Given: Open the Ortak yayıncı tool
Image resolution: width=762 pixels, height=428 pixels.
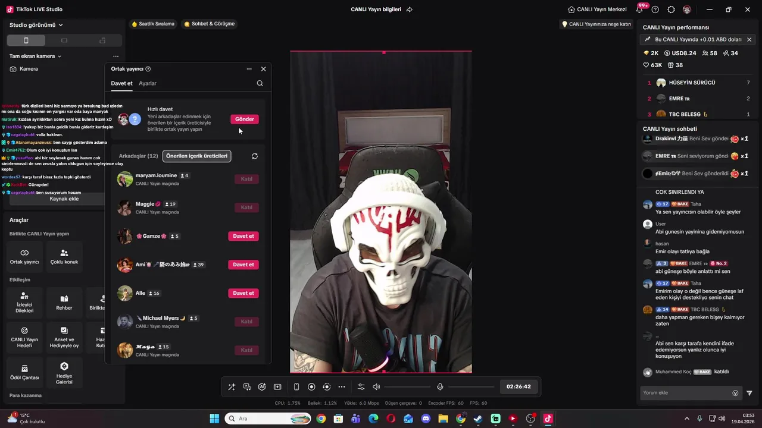Looking at the screenshot, I should (24, 256).
